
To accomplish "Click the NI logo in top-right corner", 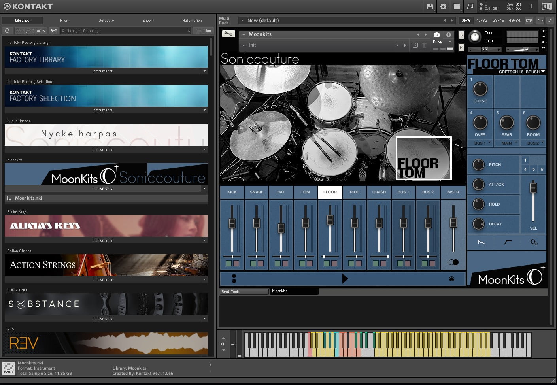I will pos(547,6).
